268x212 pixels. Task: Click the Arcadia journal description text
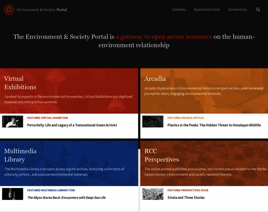pyautogui.click(x=204, y=91)
